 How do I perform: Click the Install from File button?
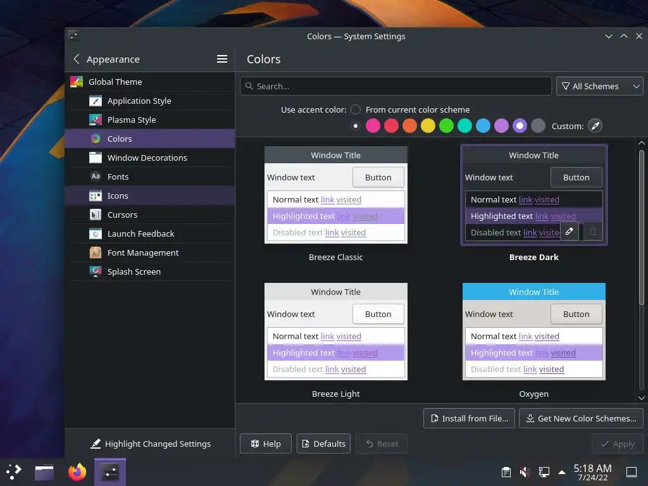click(469, 418)
